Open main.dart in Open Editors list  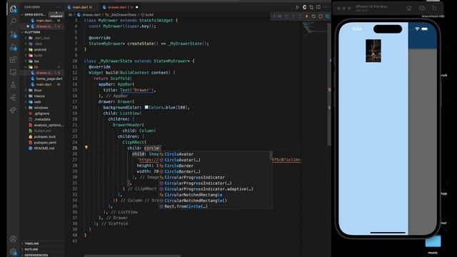click(44, 21)
